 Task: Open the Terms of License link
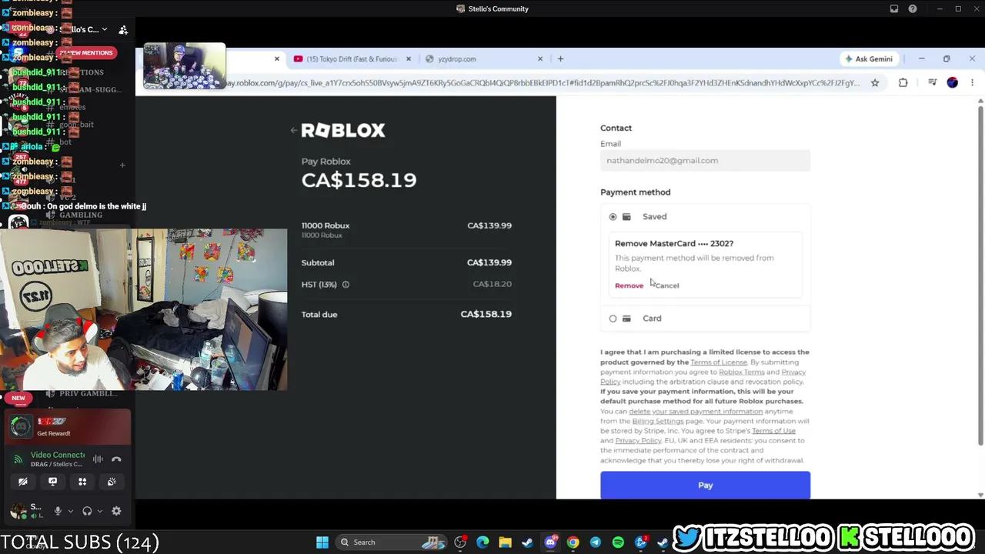coord(719,362)
